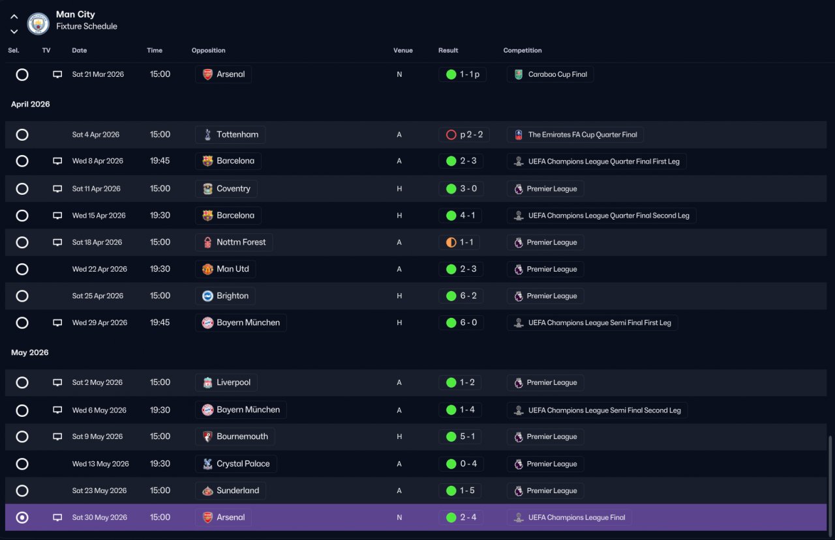Select radio button for Sat 21 Mar Arsenal match
This screenshot has width=835, height=540.
[x=22, y=74]
